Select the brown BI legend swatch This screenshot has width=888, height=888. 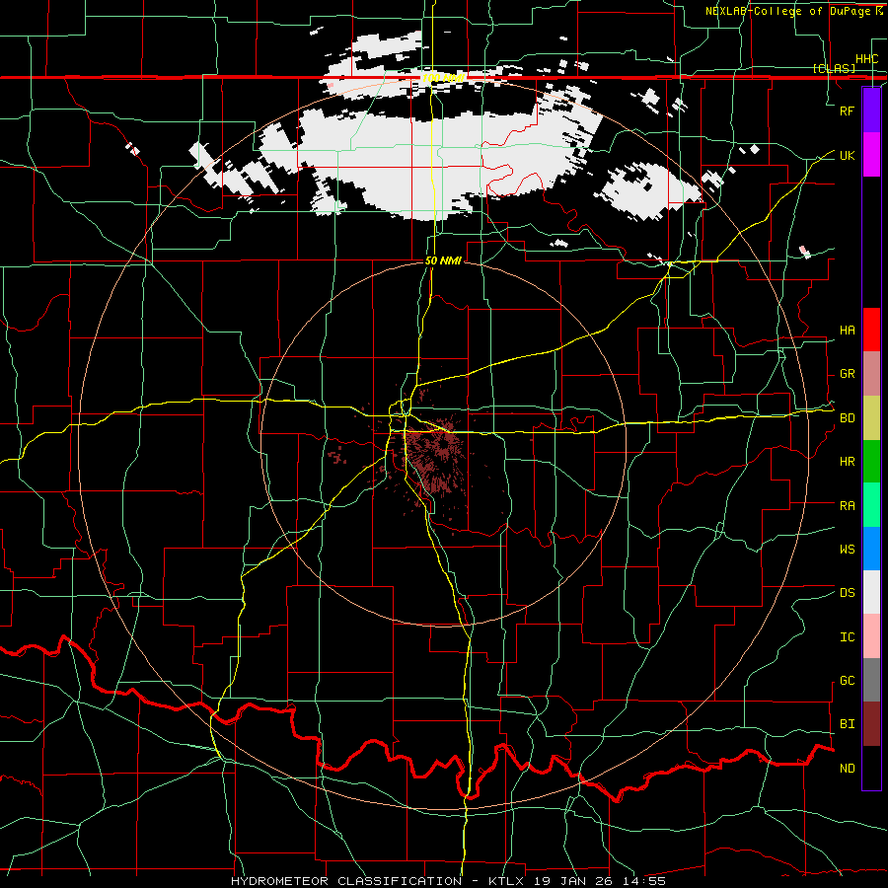pyautogui.click(x=871, y=724)
